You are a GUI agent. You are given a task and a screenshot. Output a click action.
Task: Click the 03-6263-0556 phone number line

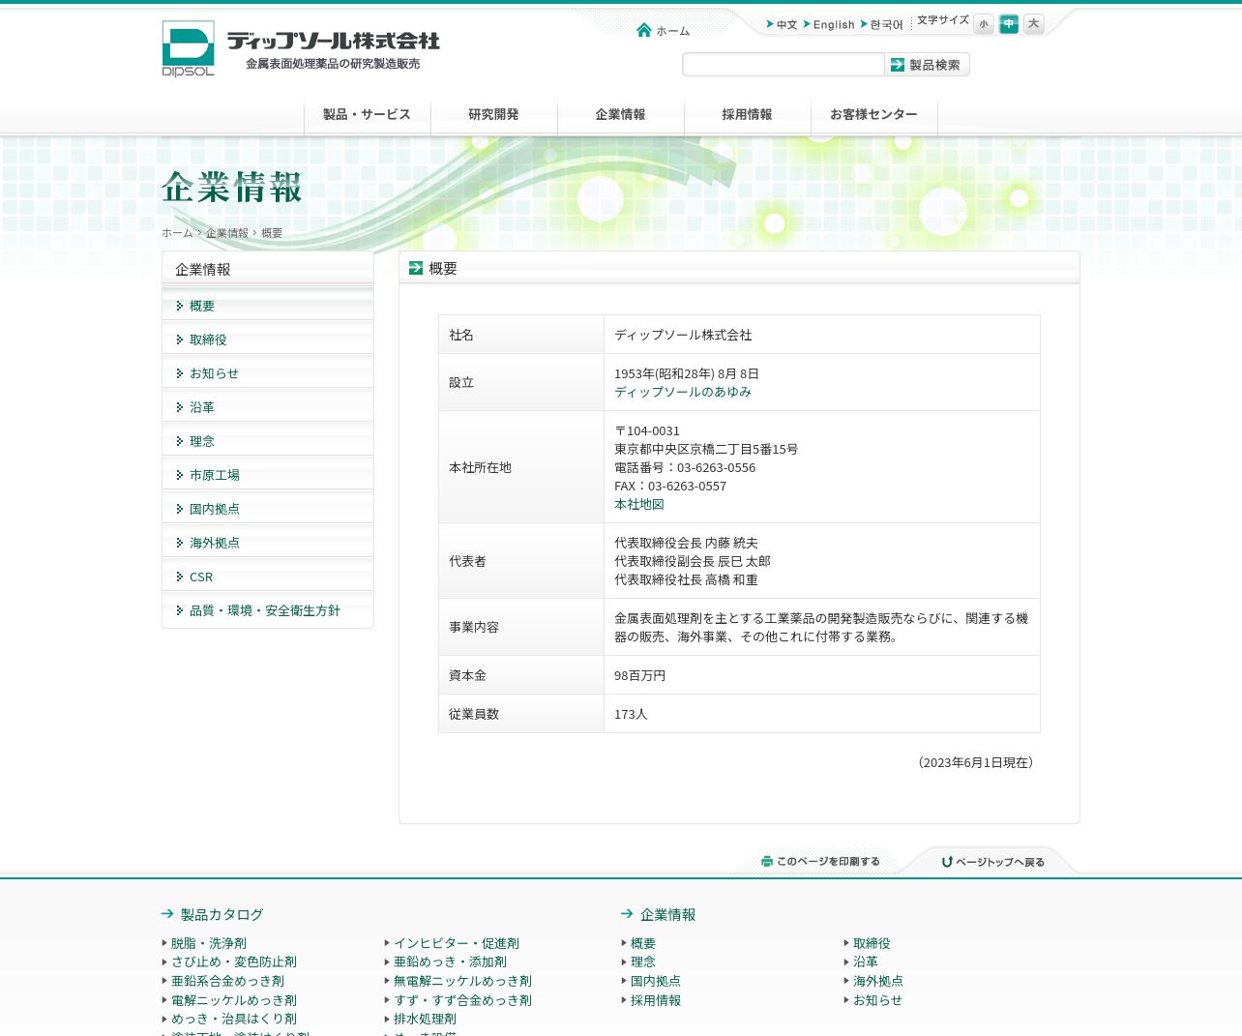[x=685, y=467]
